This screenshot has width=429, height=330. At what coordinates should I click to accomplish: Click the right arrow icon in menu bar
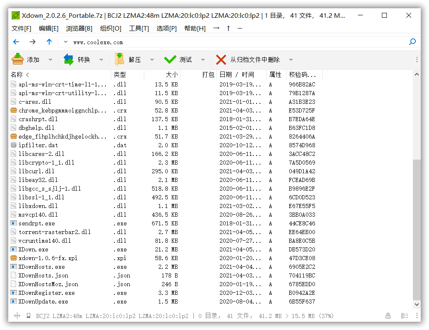tap(217, 28)
